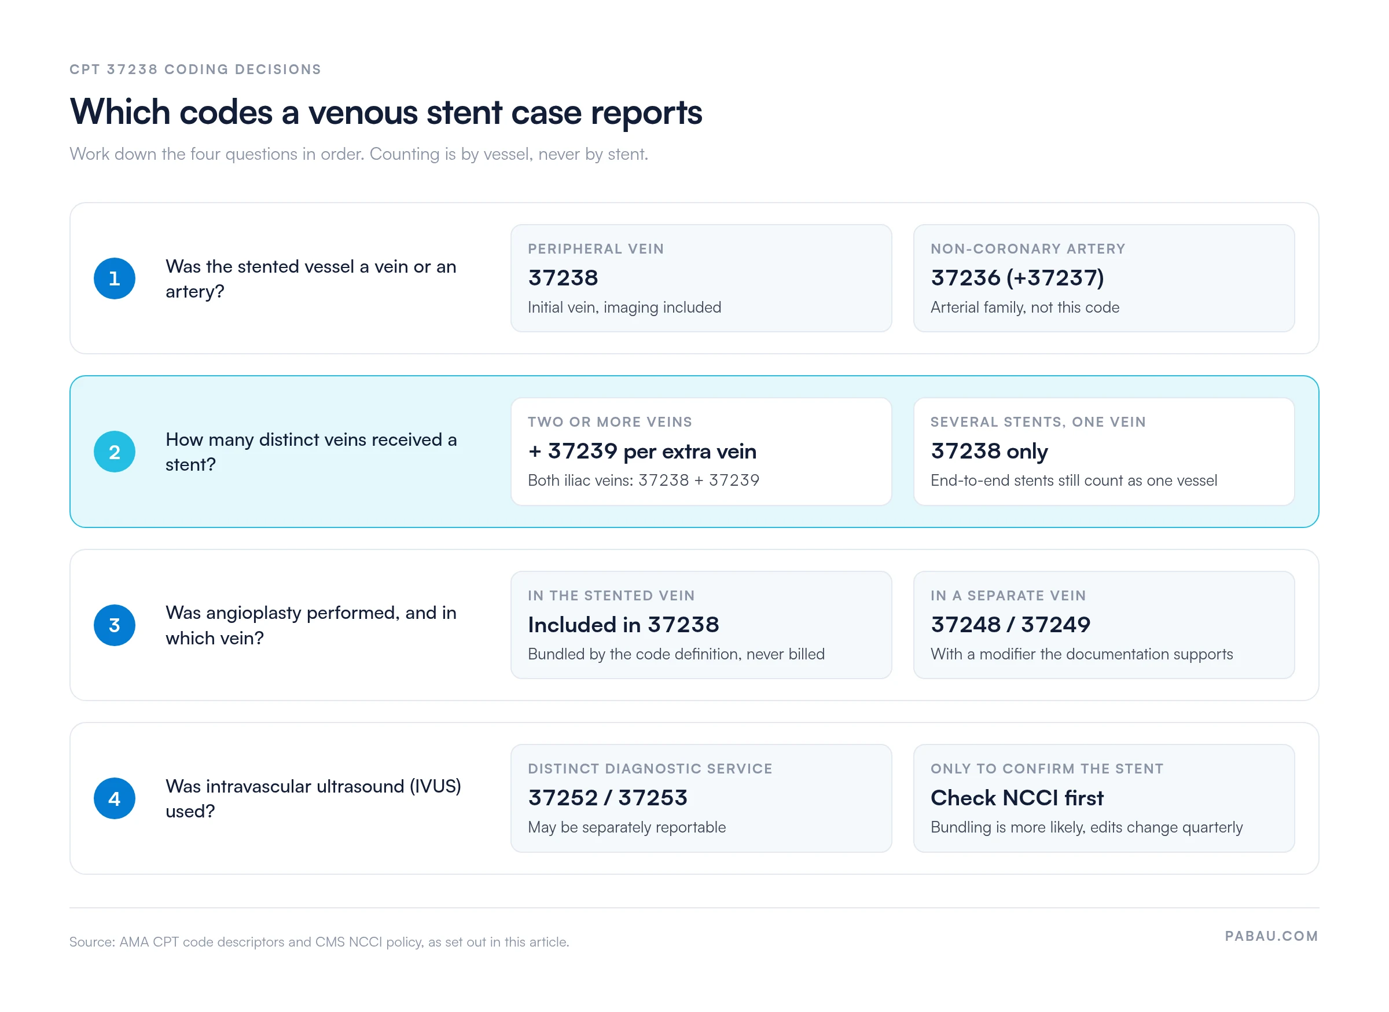Click the '37238 only' text
The image size is (1389, 1012).
coord(989,452)
